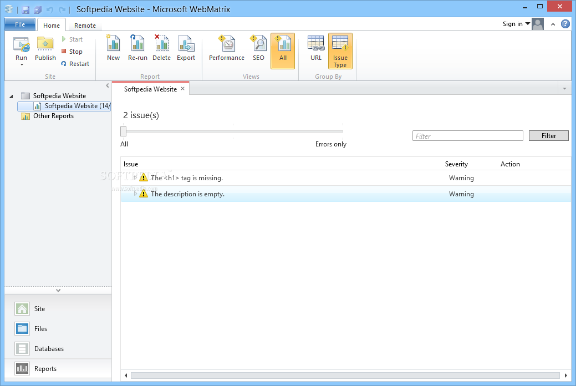Open the Sign in dropdown
The width and height of the screenshot is (576, 386).
tap(516, 24)
